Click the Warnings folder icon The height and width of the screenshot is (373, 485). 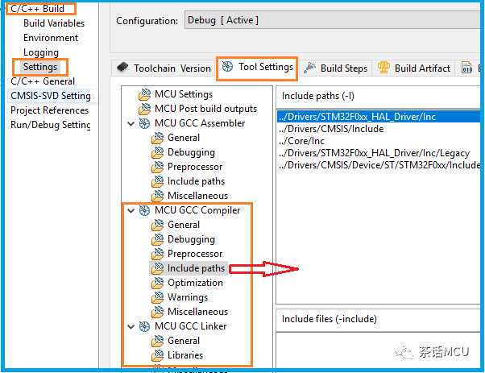[x=158, y=297]
